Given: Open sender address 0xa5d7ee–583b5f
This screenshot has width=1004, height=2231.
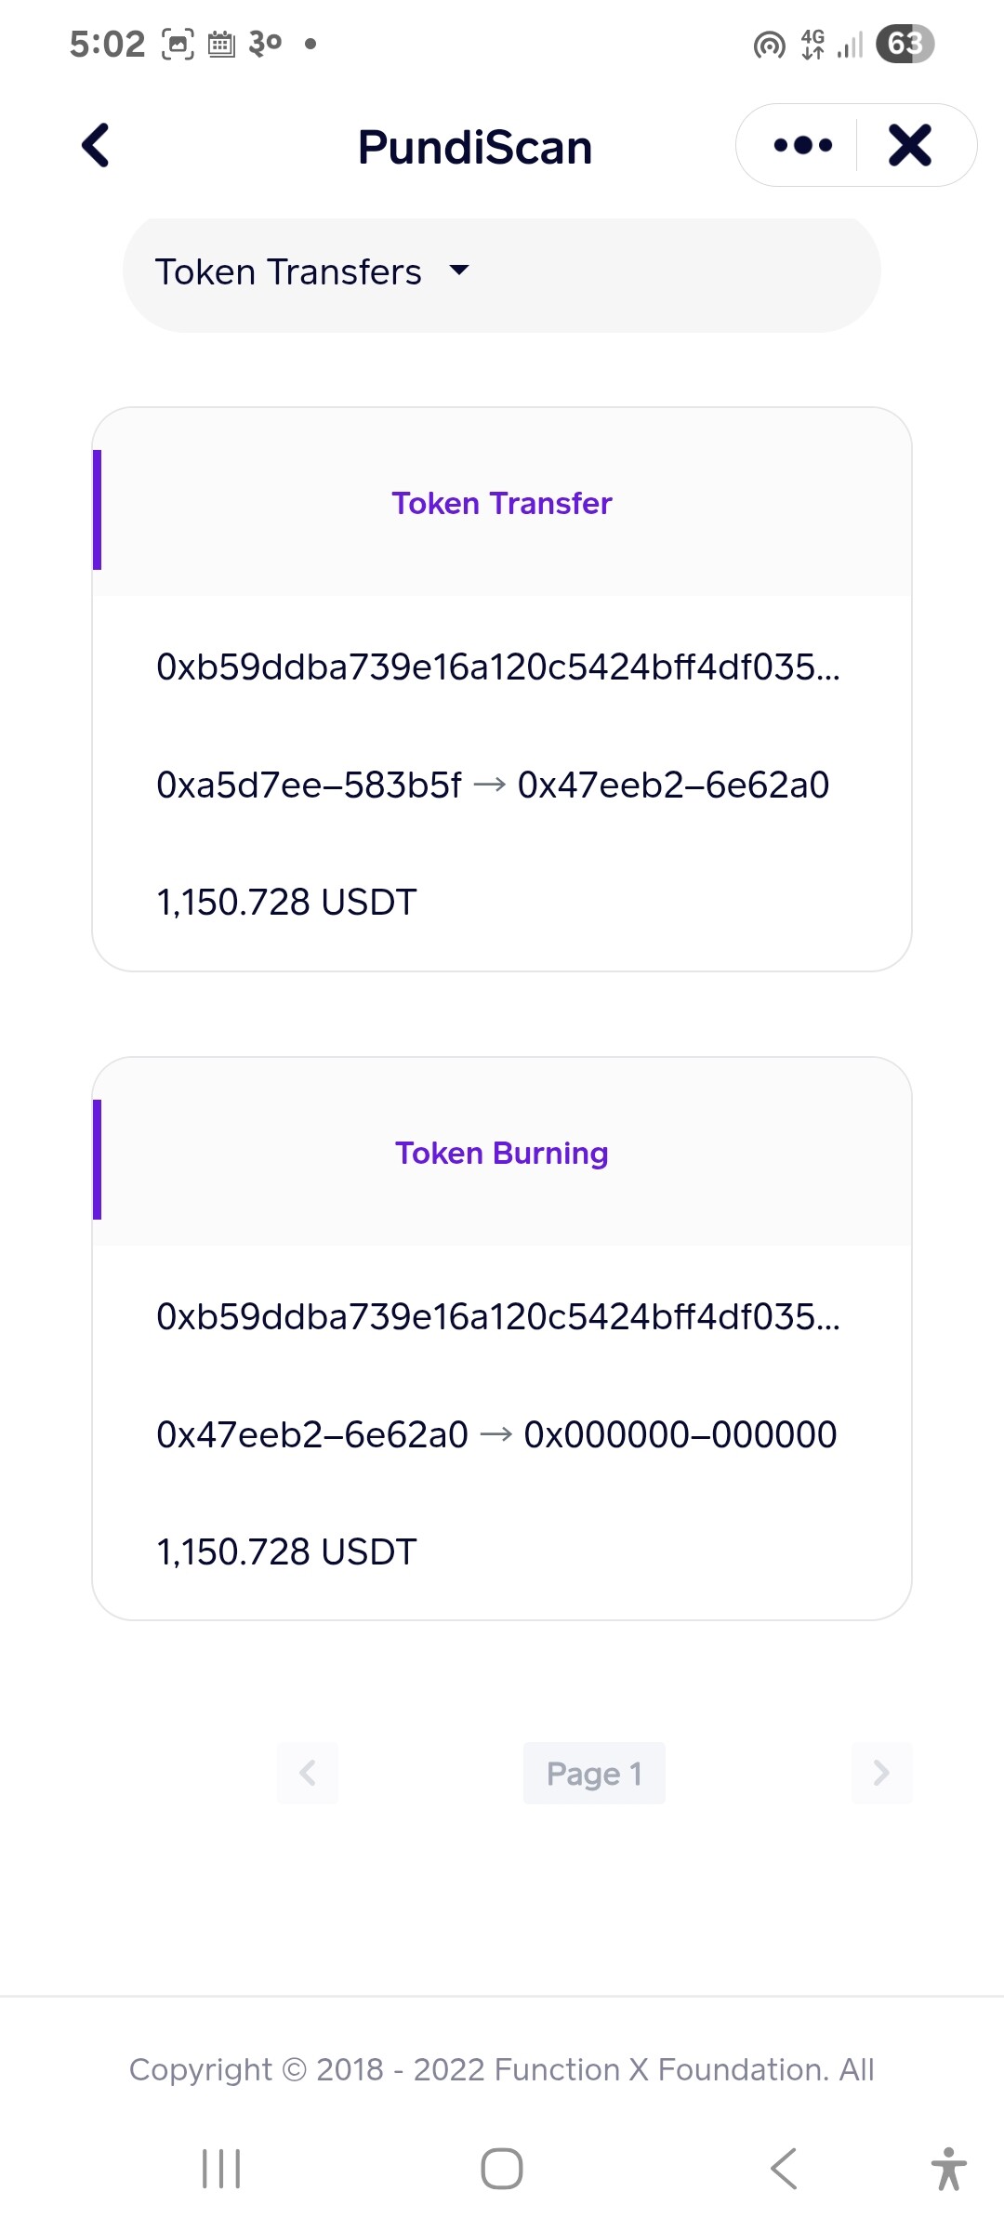Looking at the screenshot, I should [309, 785].
